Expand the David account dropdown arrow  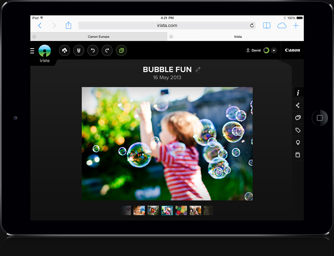pos(274,50)
